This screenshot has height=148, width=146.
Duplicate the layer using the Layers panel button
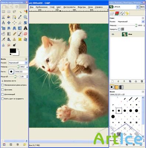point(130,81)
